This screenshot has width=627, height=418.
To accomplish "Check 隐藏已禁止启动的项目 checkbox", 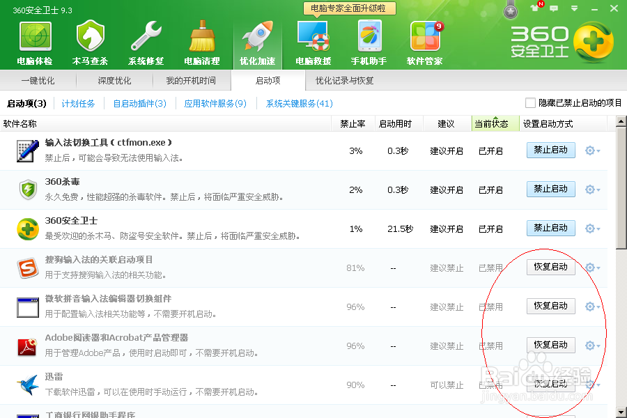I will click(530, 103).
